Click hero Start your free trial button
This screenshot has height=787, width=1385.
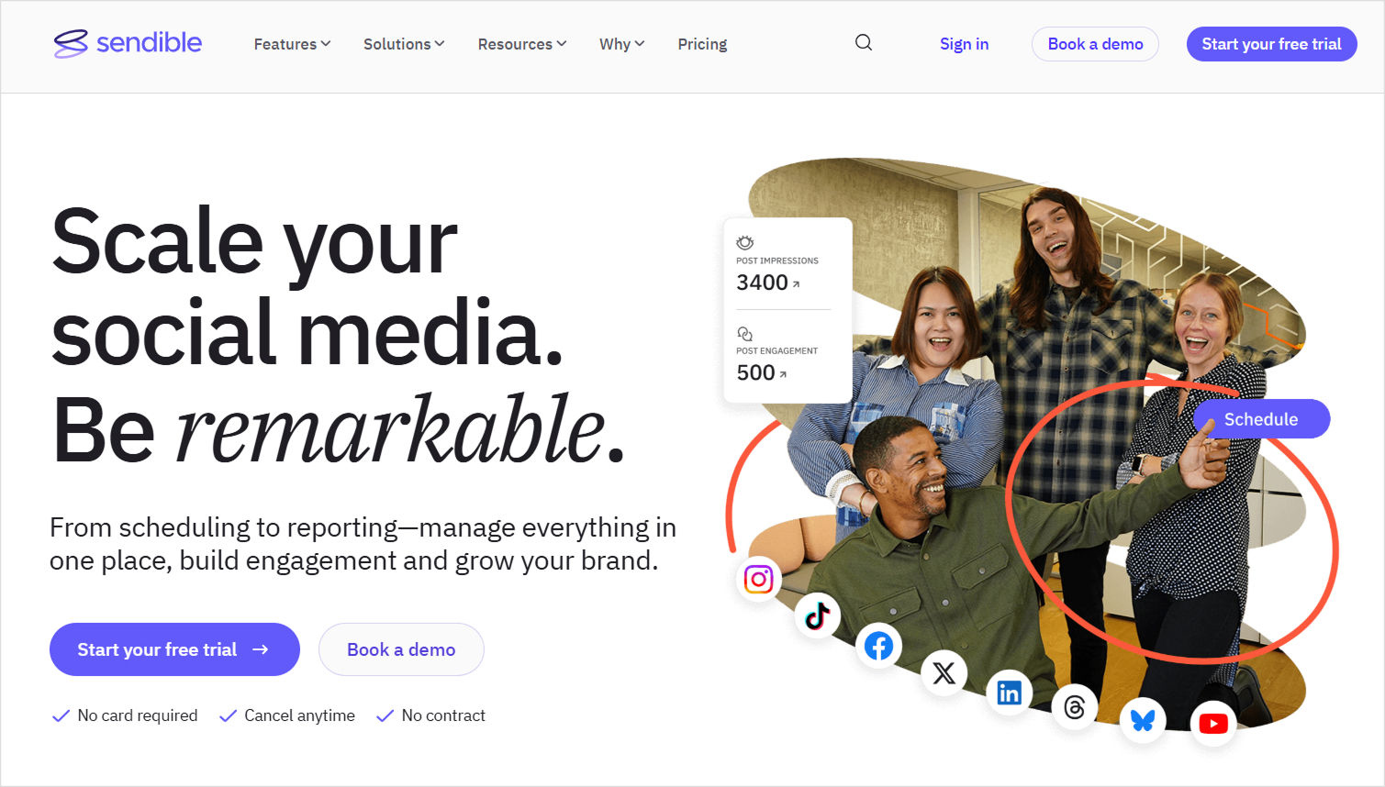pos(174,649)
